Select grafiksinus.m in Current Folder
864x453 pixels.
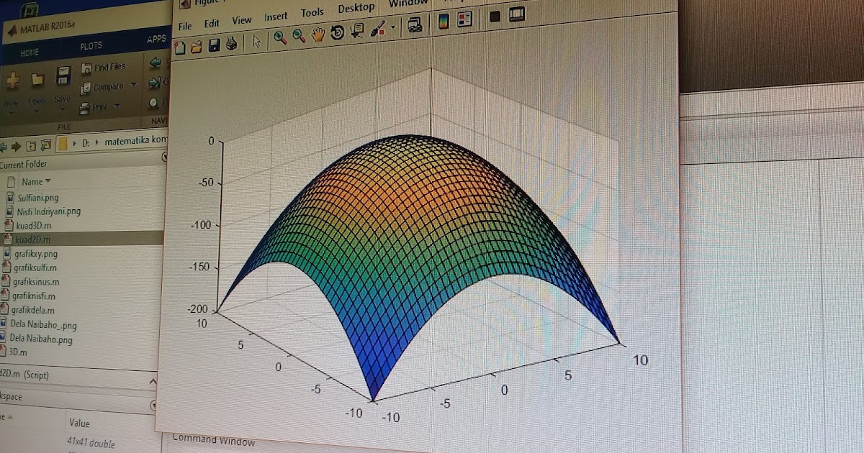pyautogui.click(x=37, y=281)
